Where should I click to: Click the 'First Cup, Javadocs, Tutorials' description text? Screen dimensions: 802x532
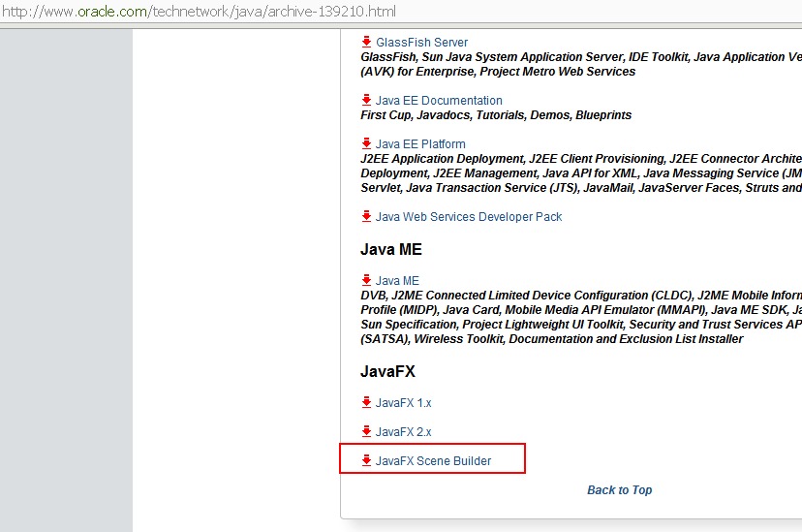(496, 115)
